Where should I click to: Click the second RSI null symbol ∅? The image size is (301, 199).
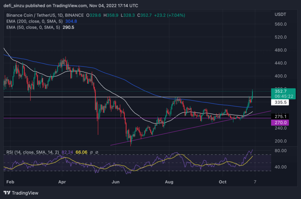point(97,152)
